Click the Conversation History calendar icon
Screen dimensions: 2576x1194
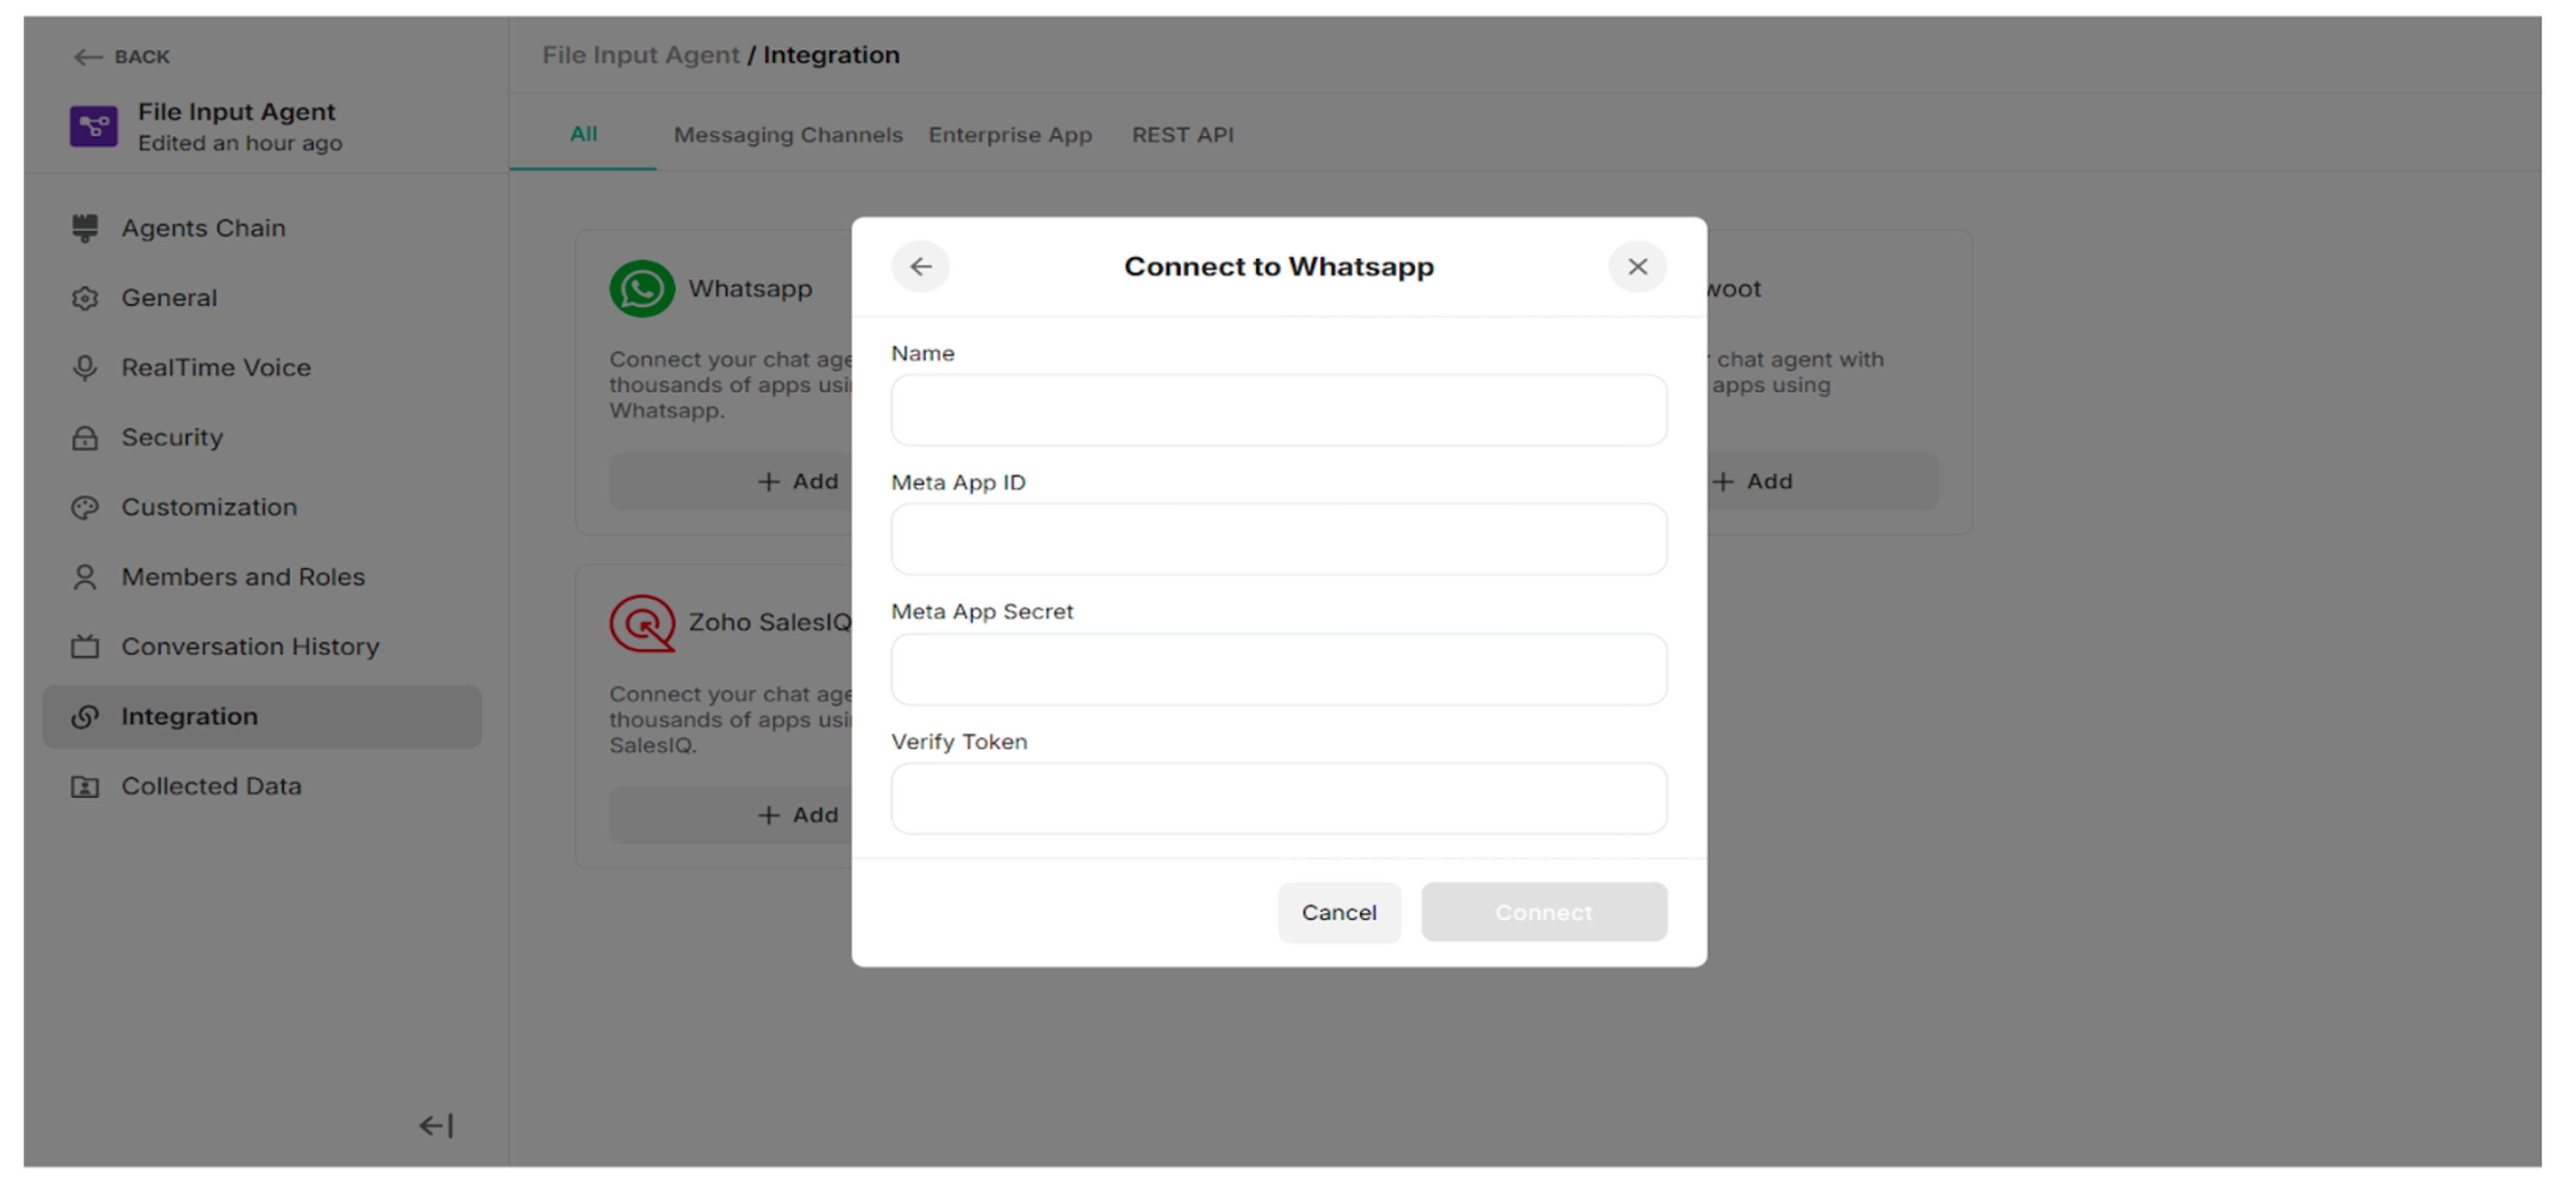pyautogui.click(x=85, y=646)
